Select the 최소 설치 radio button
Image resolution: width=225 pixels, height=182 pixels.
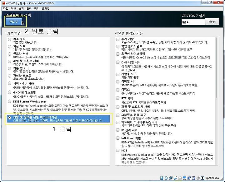[x=10, y=40]
